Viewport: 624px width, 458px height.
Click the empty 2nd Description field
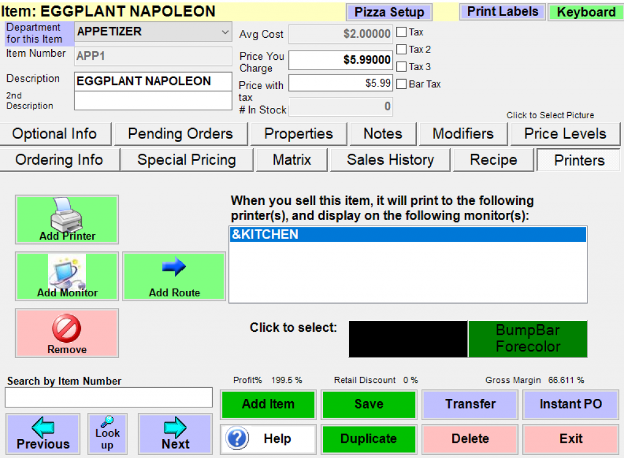[x=153, y=101]
